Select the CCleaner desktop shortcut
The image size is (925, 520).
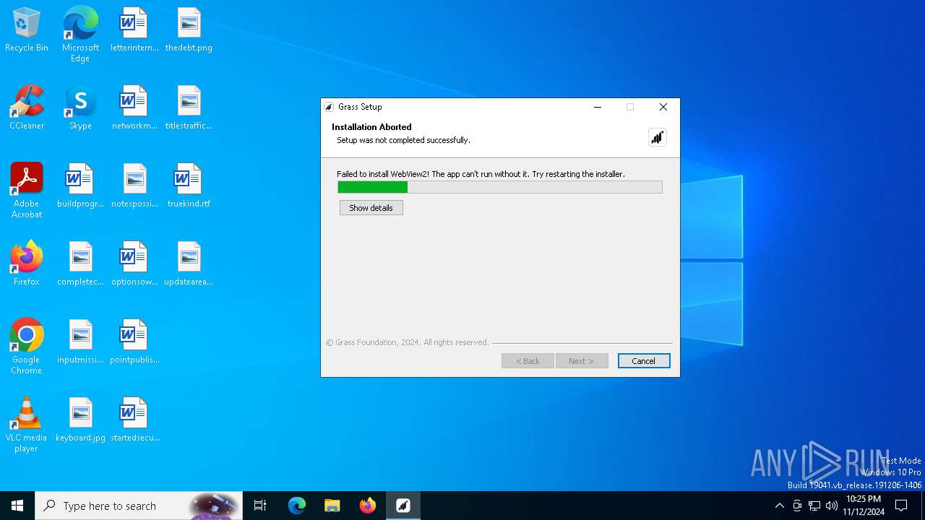(27, 108)
